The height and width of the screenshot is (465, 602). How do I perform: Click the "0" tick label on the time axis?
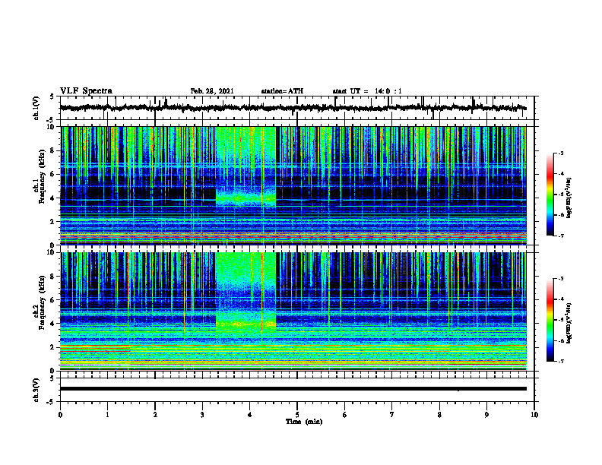pyautogui.click(x=60, y=415)
